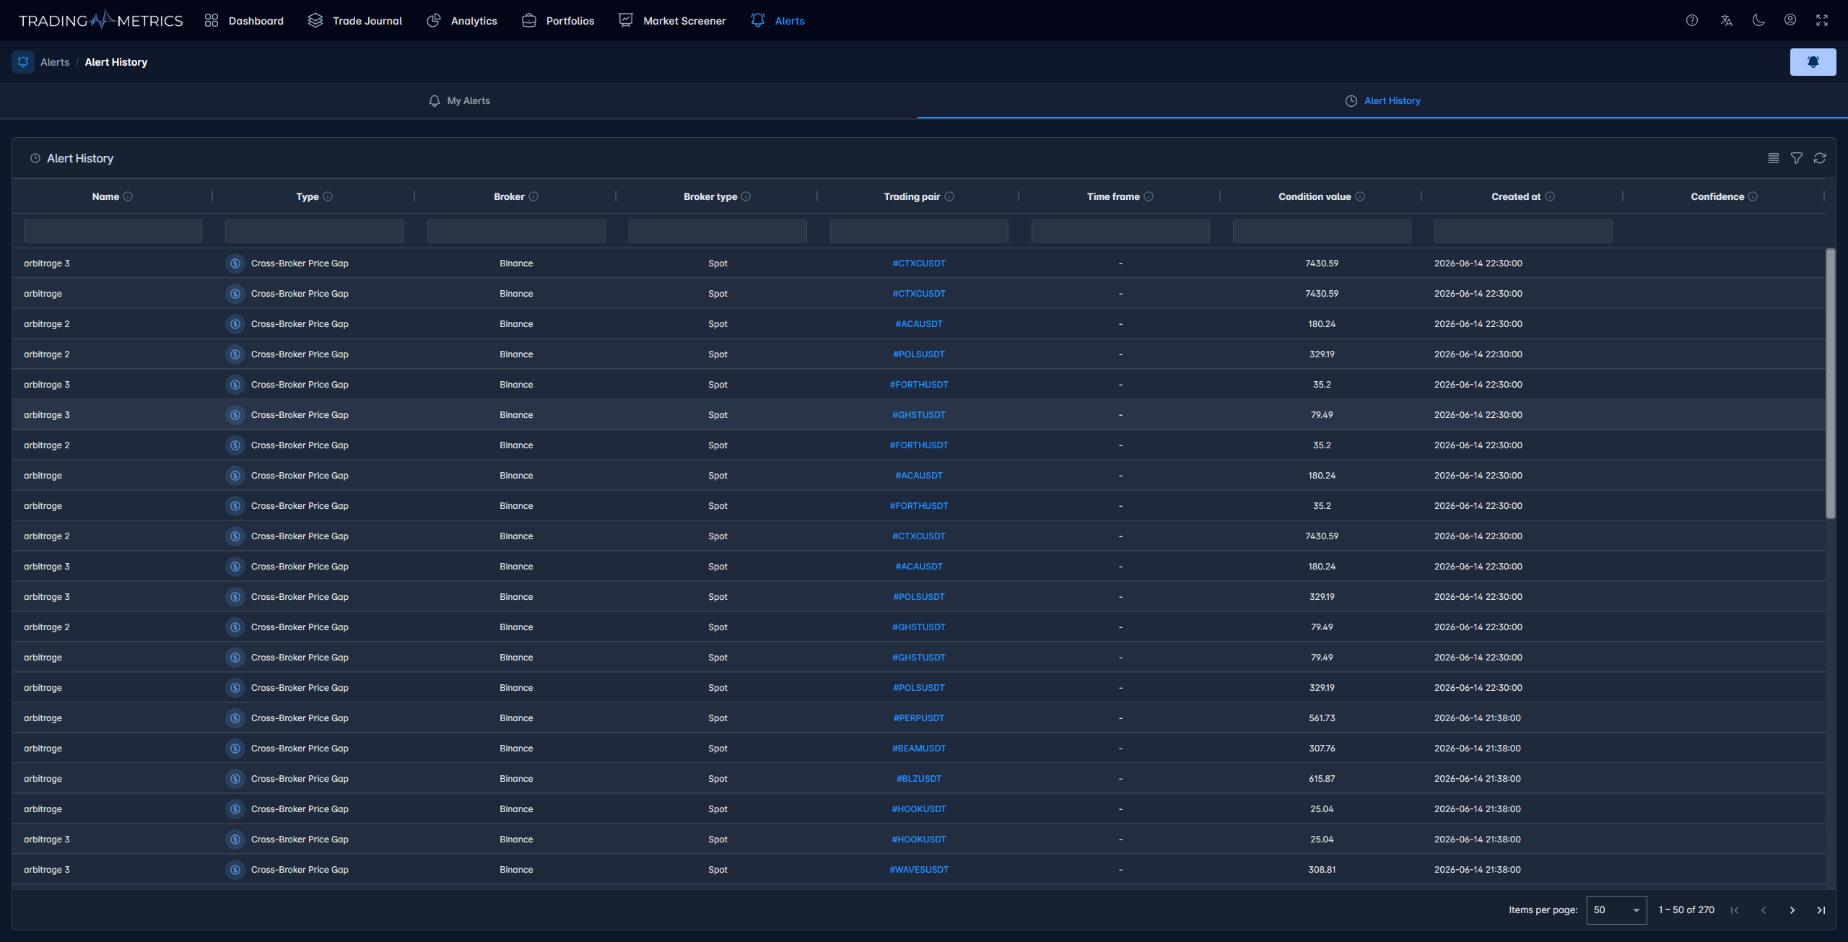Viewport: 1848px width, 942px height.
Task: Focus the Time frame filter input
Action: click(x=1120, y=231)
